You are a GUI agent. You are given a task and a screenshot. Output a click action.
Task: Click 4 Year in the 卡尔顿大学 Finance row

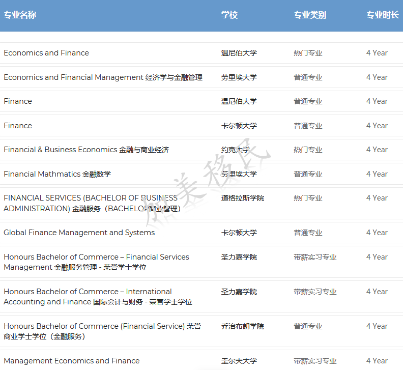click(x=377, y=126)
